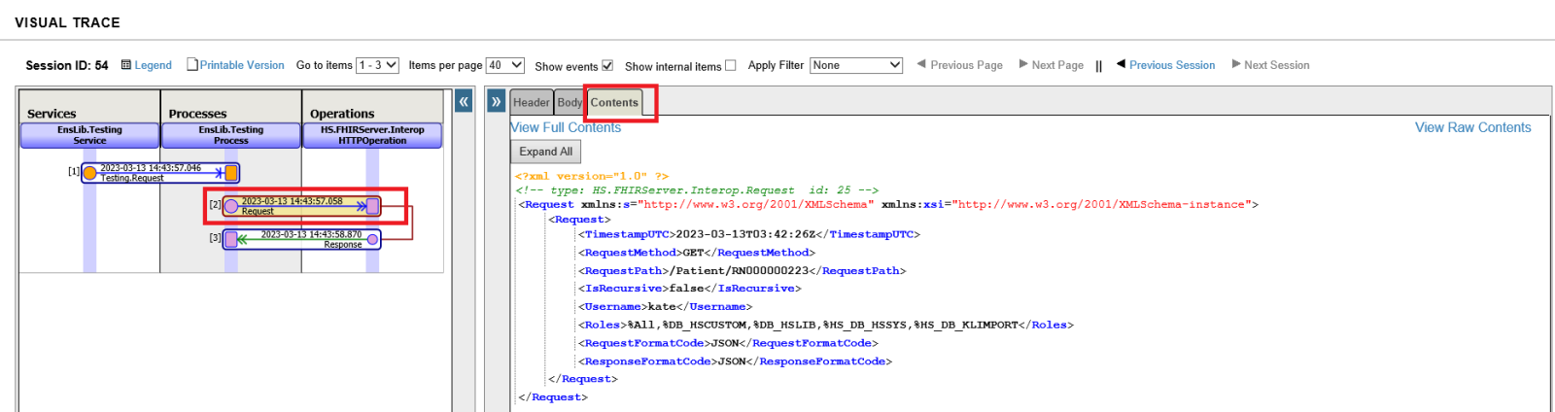Click the » arrow beside the Header tab
Screen dimensions: 1555x412
[x=497, y=101]
